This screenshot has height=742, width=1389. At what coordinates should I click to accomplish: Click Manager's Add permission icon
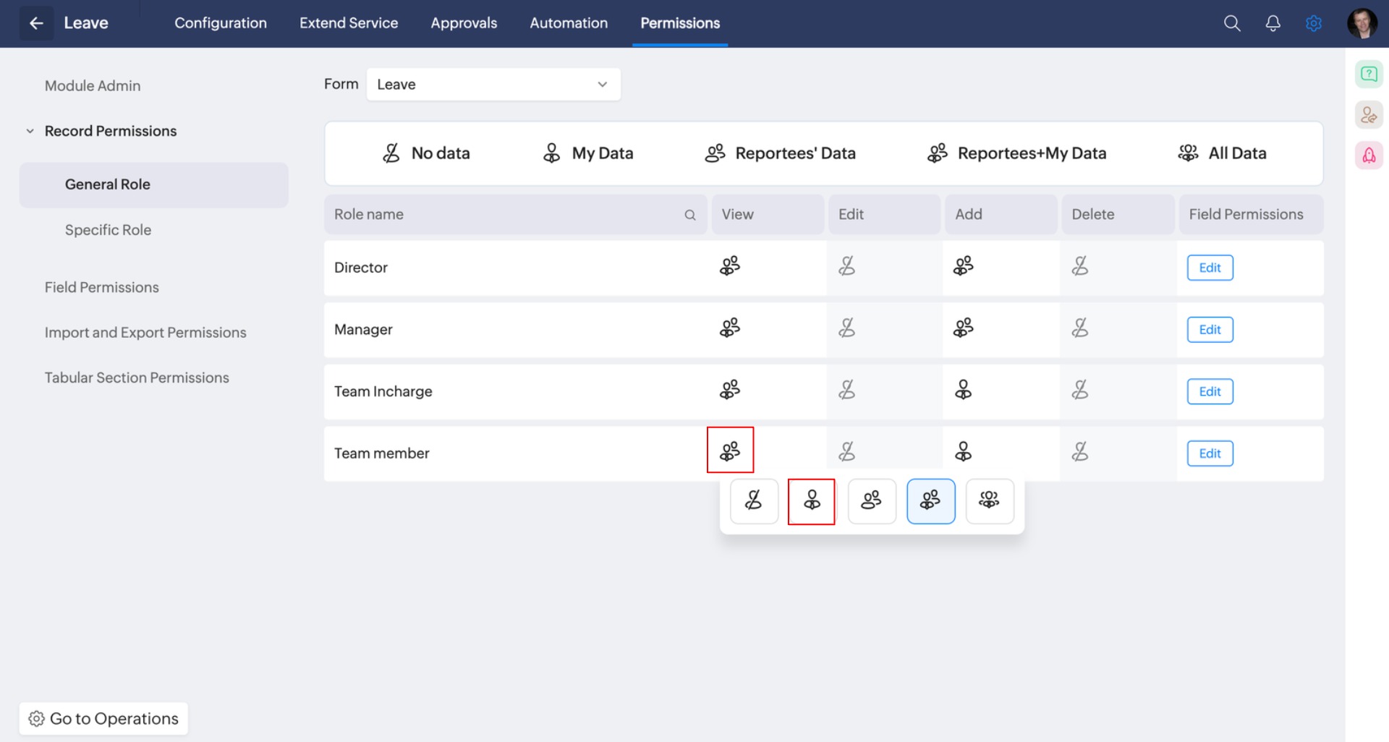(963, 329)
